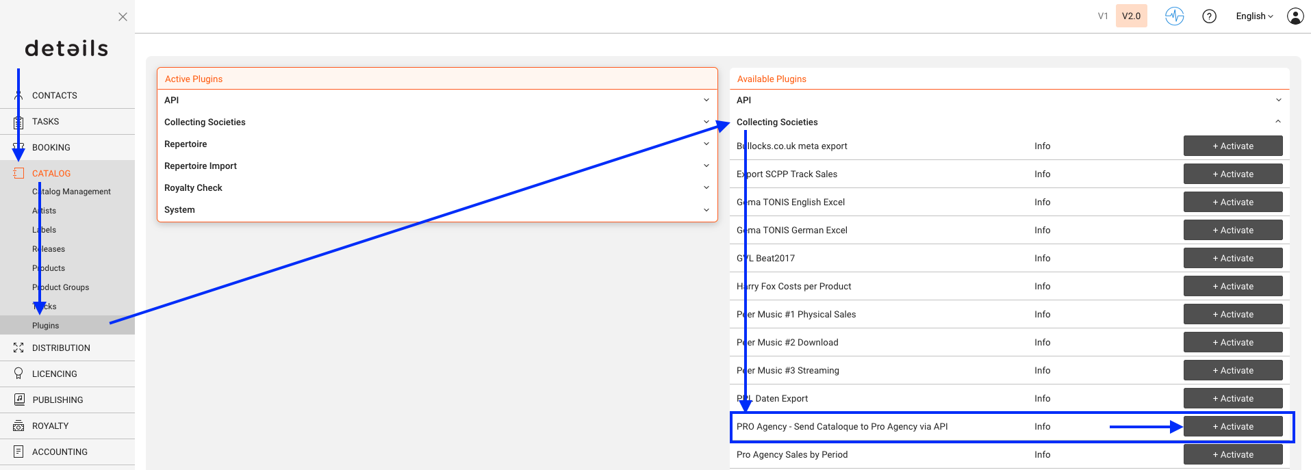Viewport: 1311px width, 470px height.
Task: Click the Publishing music note icon
Action: pyautogui.click(x=19, y=400)
